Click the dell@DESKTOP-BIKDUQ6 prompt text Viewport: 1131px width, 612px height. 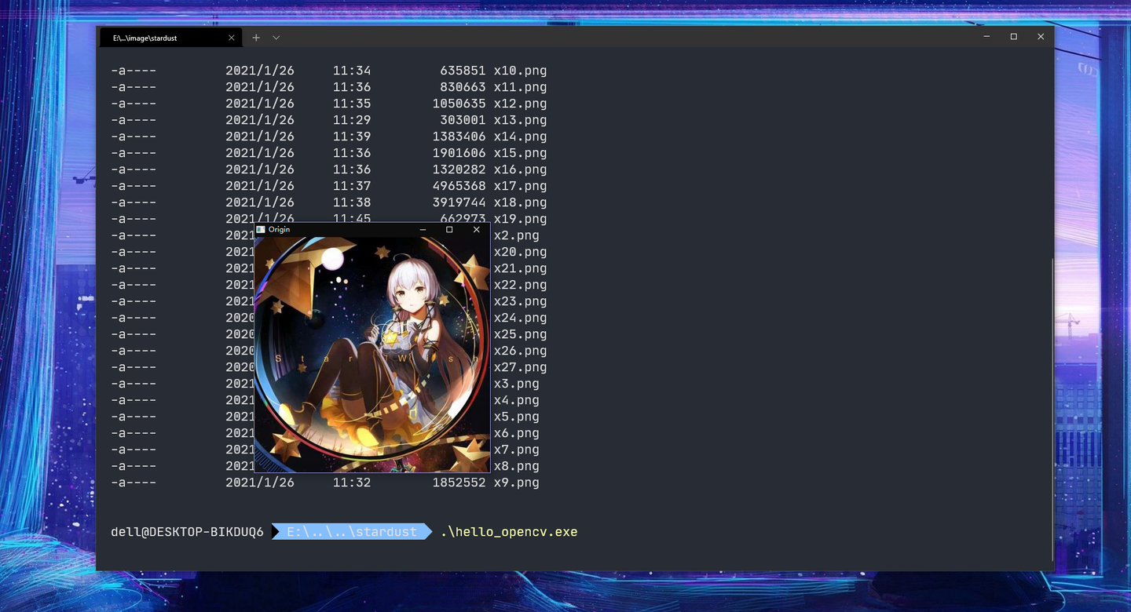tap(187, 531)
